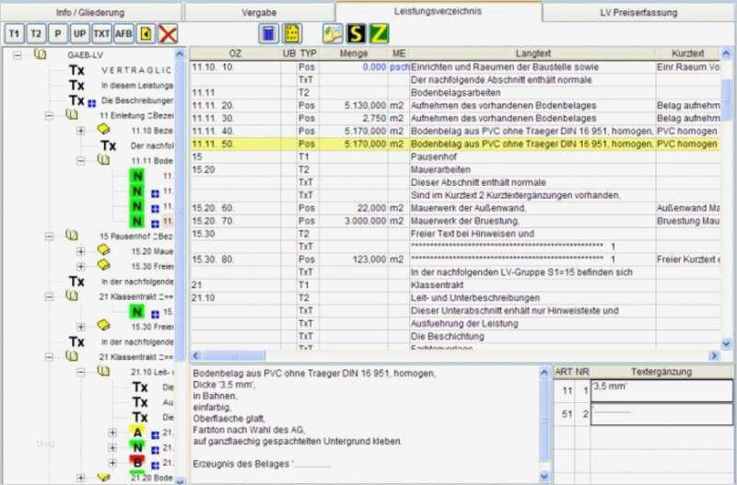This screenshot has width=737, height=485.
Task: Click the Kurztext column header
Action: click(687, 53)
